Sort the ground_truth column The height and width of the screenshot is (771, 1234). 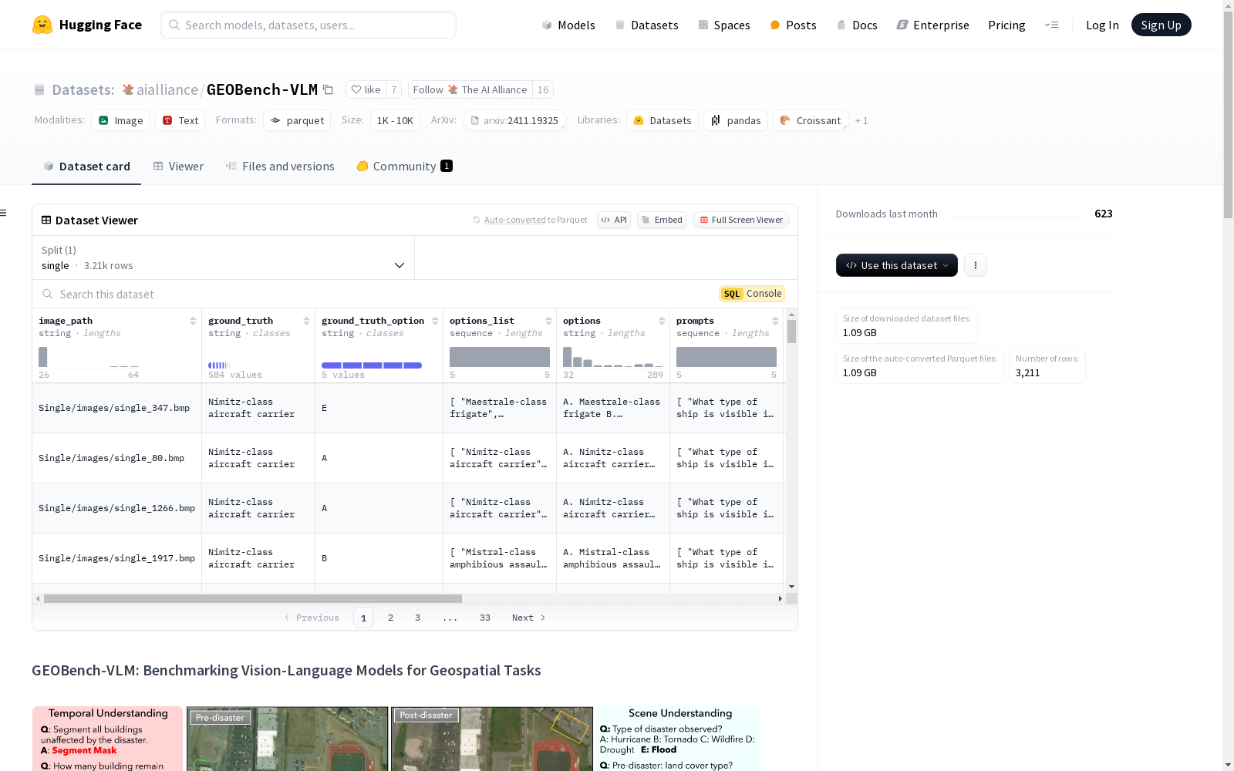coord(306,321)
